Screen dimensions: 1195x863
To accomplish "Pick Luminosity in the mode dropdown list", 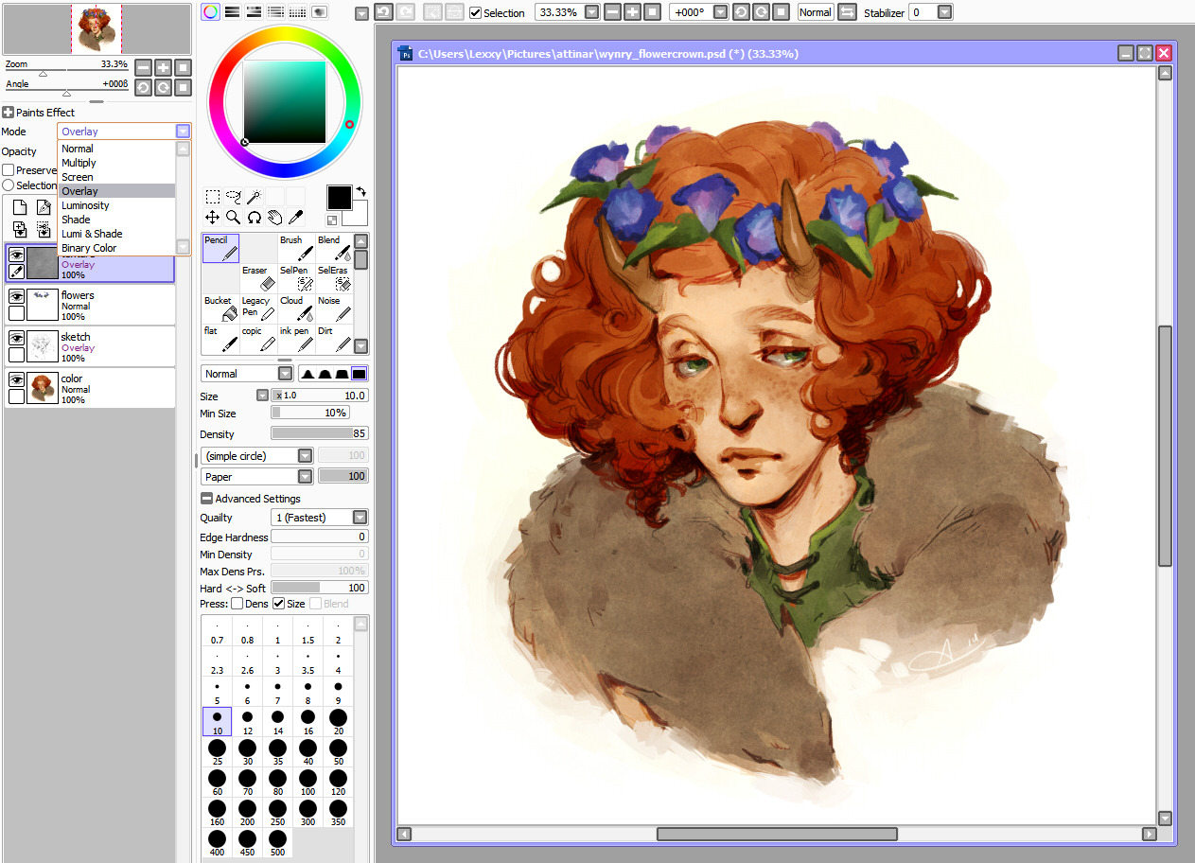I will [x=85, y=205].
